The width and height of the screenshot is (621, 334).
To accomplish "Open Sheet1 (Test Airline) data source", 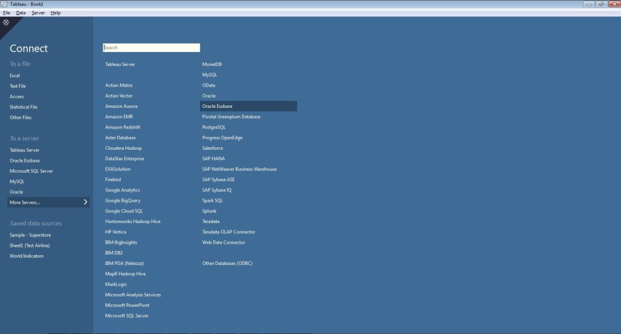I will coord(30,245).
